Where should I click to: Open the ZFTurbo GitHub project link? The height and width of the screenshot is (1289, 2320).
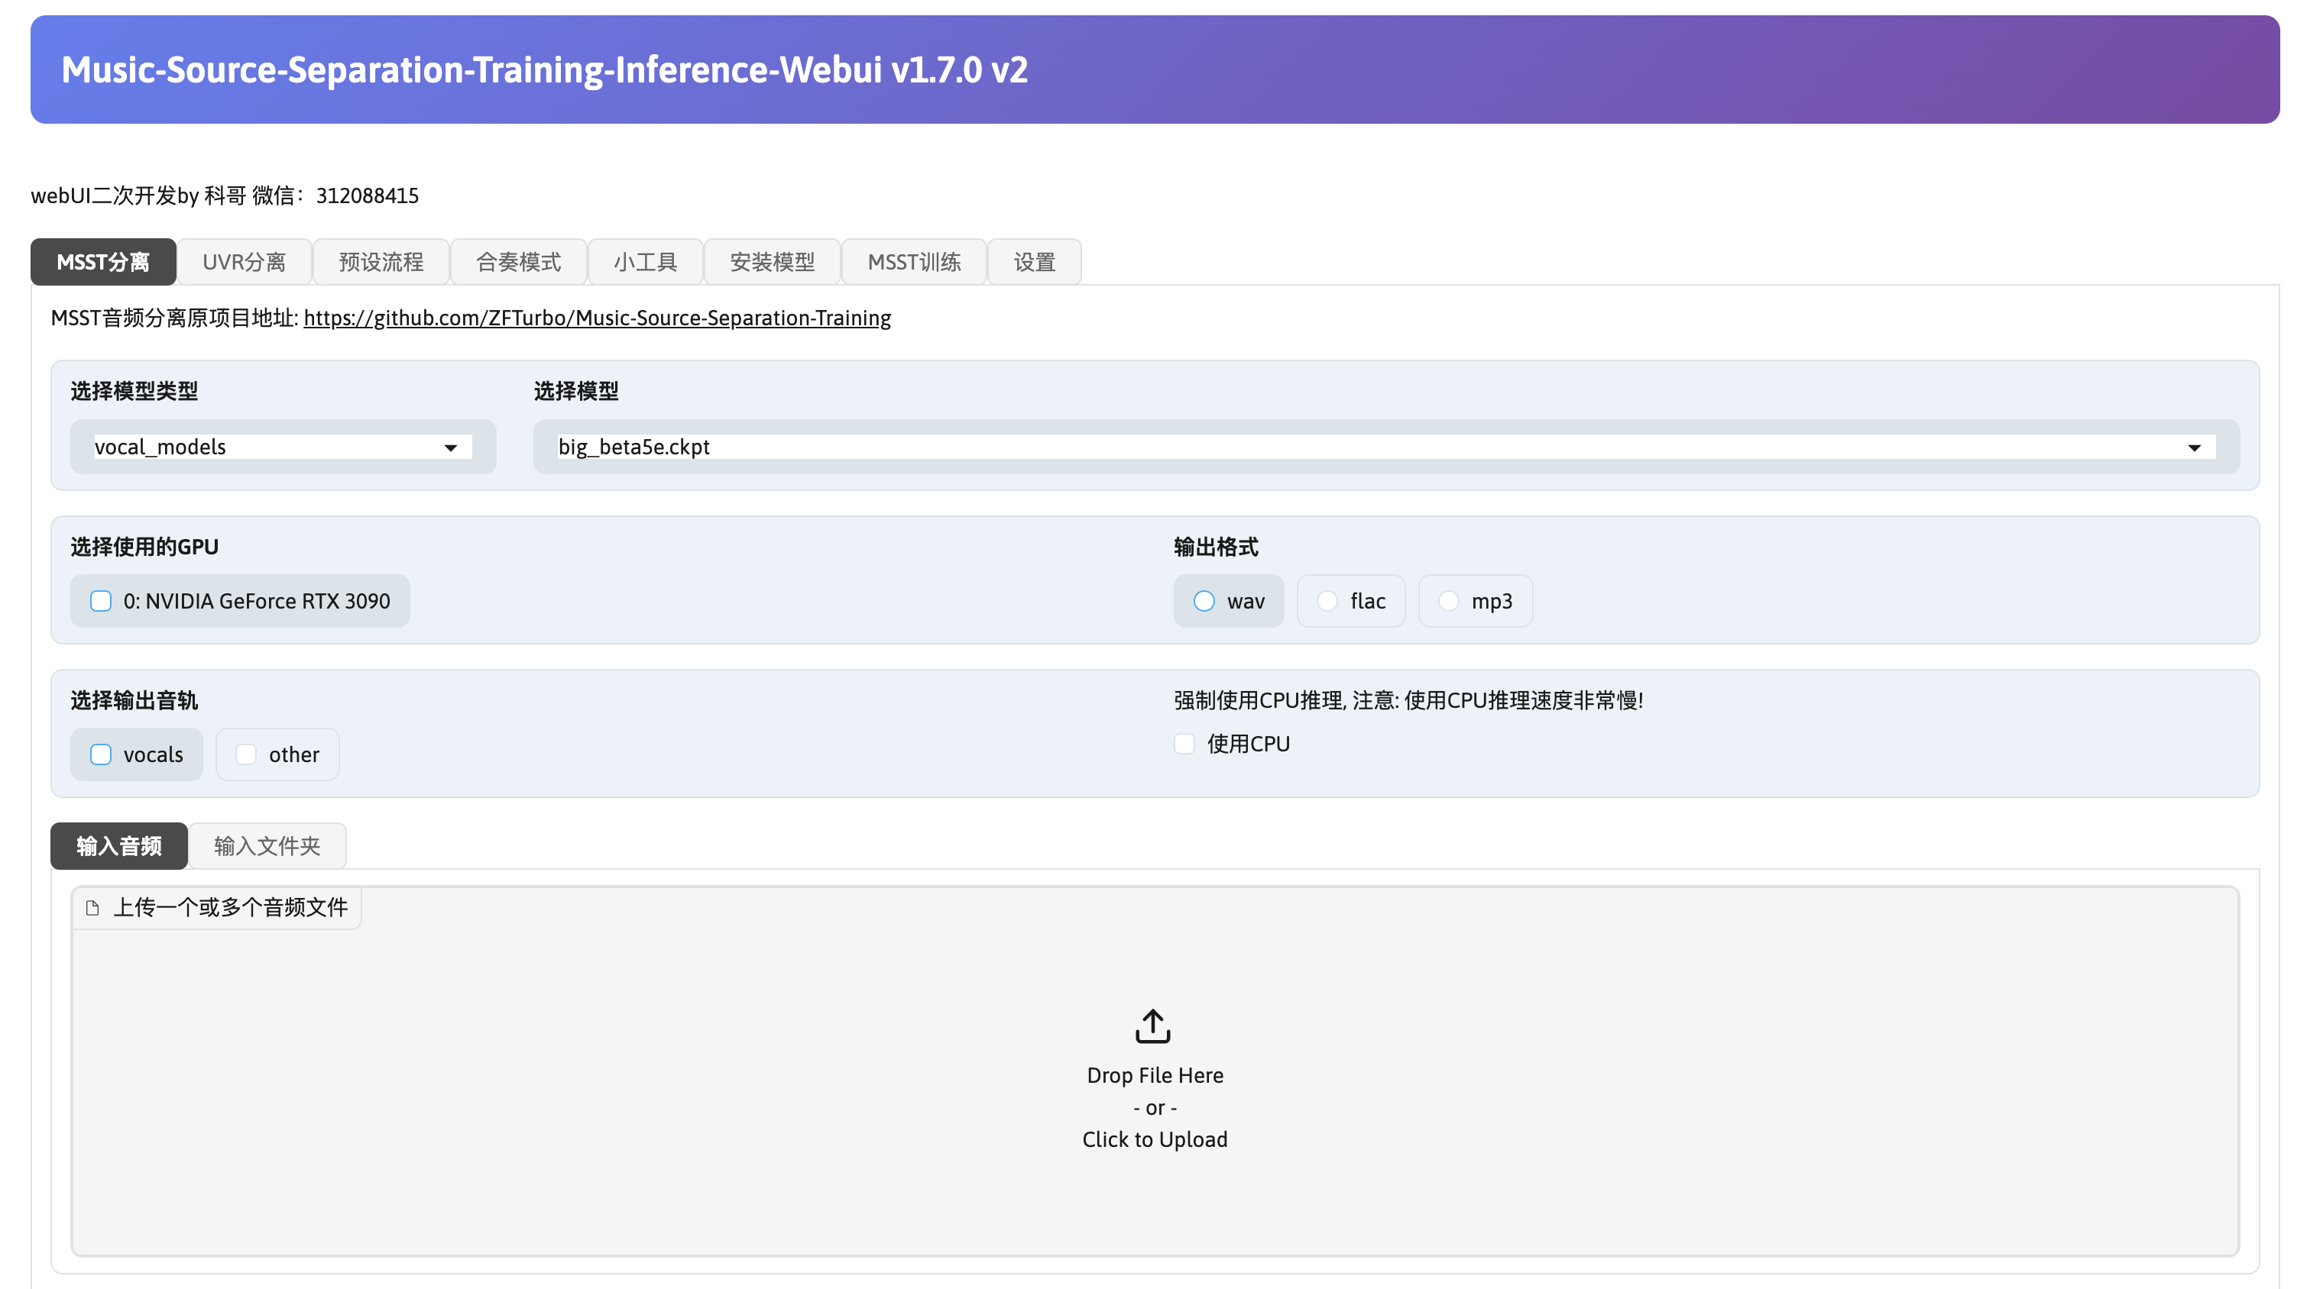(597, 318)
